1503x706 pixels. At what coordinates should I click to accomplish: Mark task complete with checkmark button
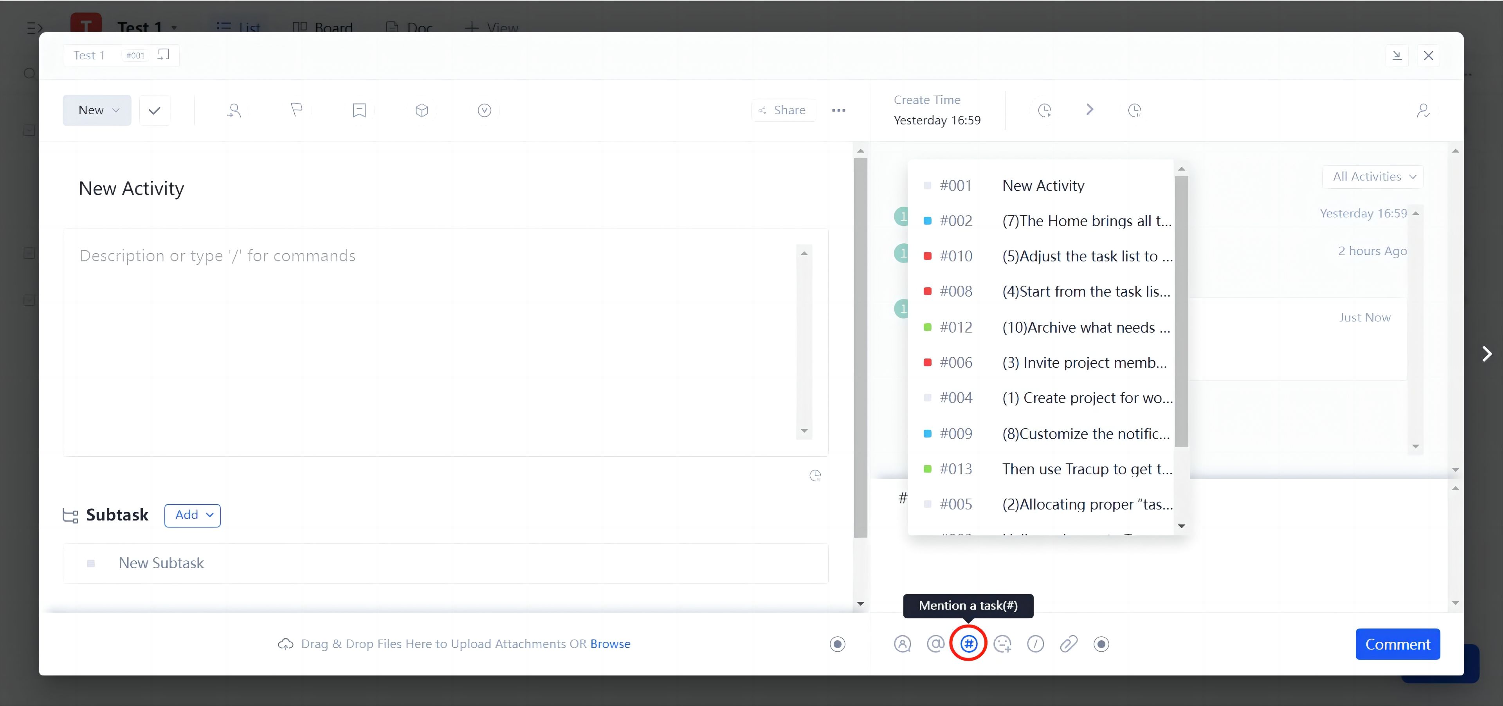155,110
